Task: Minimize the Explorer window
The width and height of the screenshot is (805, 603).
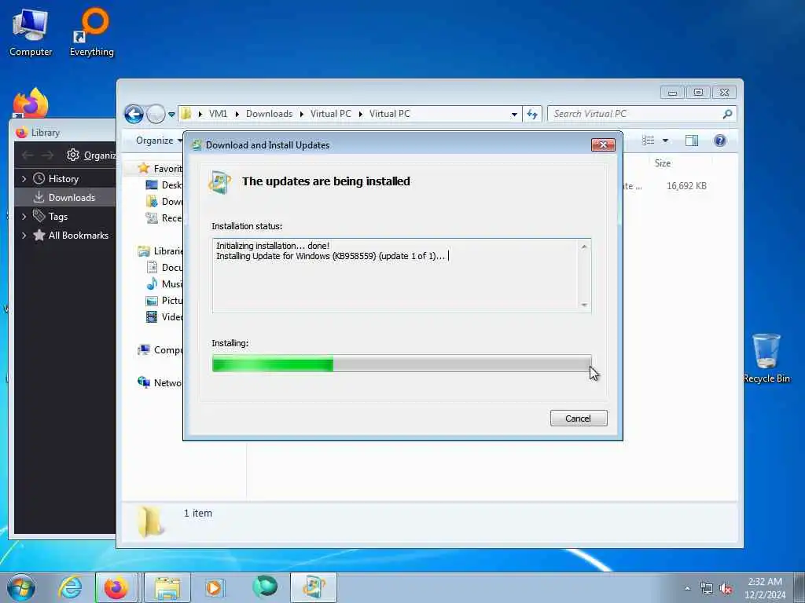Action: (673, 93)
